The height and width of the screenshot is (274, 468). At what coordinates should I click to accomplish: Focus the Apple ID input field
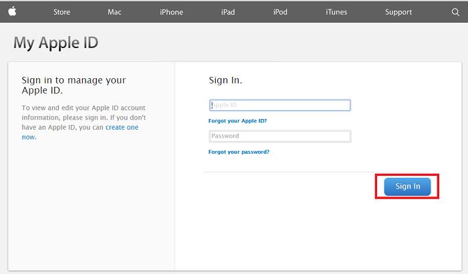[x=279, y=105]
